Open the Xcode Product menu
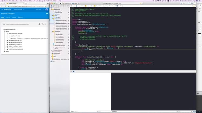 point(36,1)
